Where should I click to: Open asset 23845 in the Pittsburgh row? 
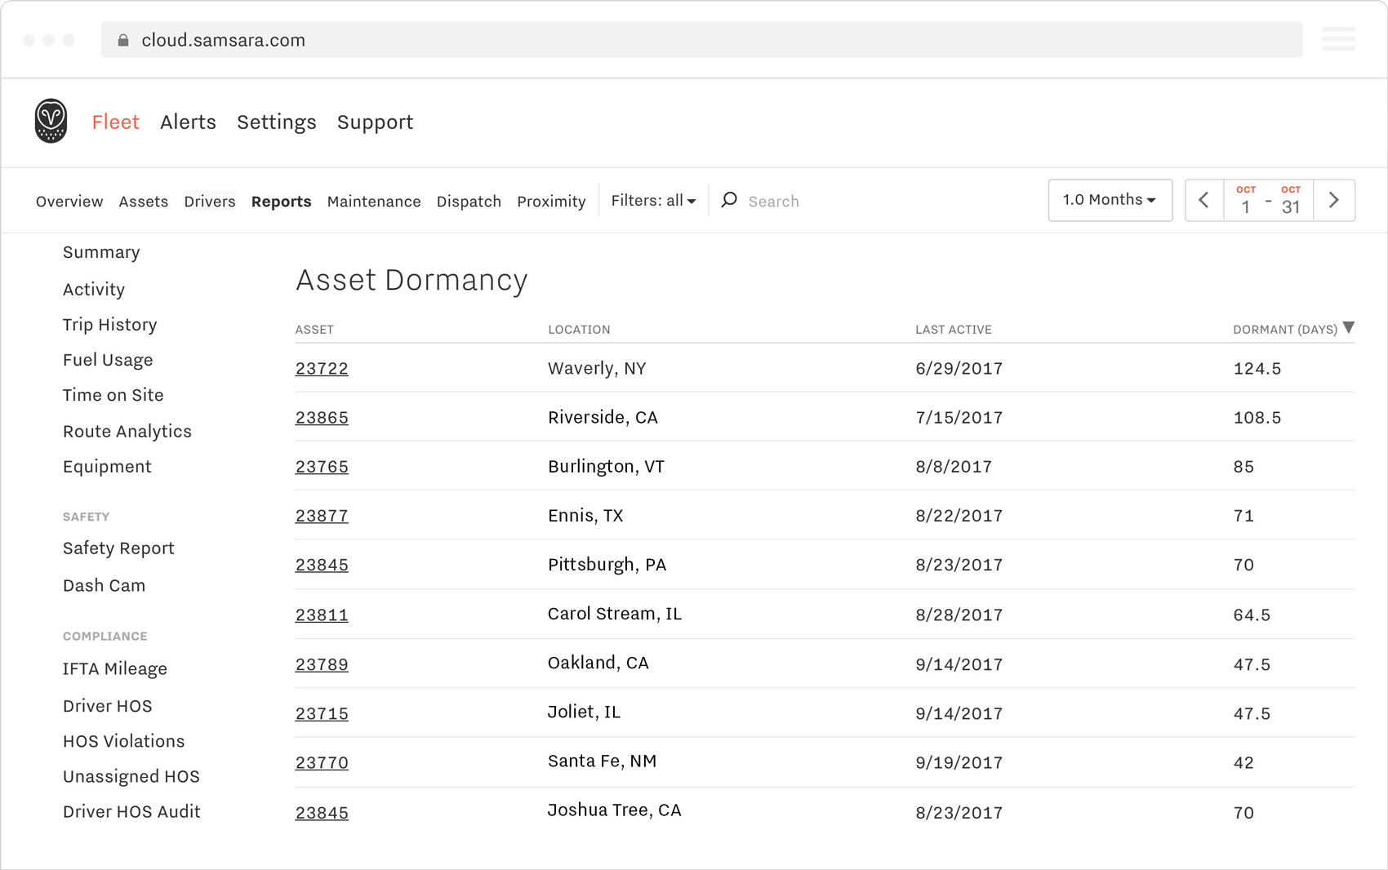point(322,565)
